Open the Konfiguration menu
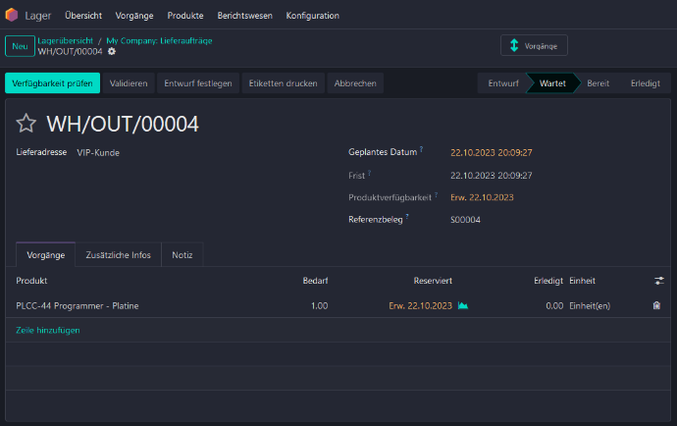Screen dimensions: 677x426 tap(313, 16)
